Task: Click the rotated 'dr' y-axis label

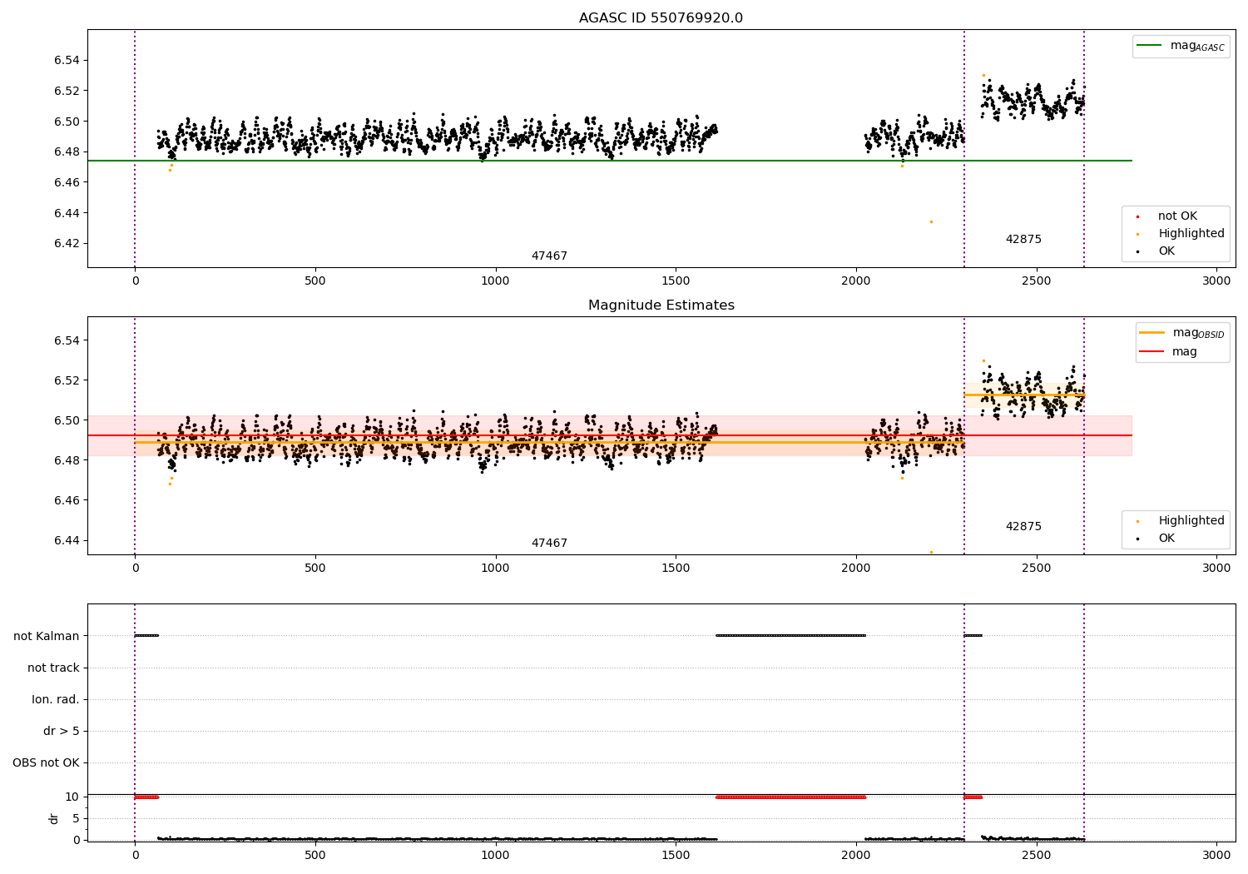Action: (54, 818)
